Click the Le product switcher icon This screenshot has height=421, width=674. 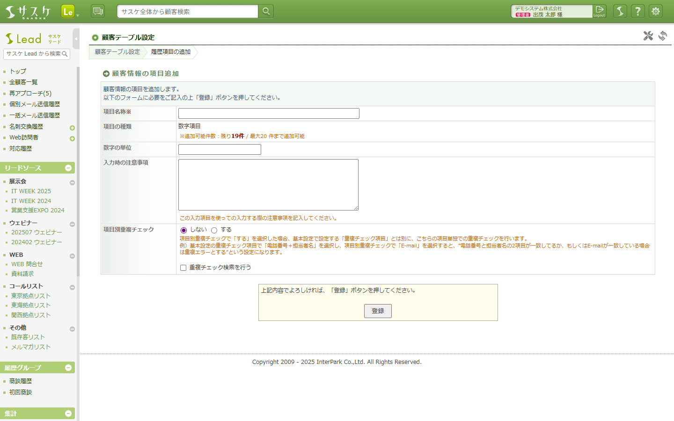click(68, 12)
